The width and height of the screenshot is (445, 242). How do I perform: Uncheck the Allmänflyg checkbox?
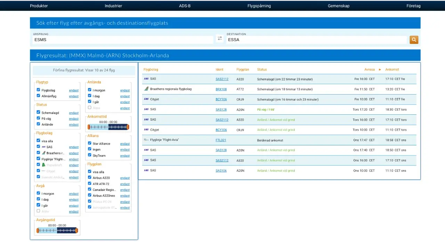[x=38, y=96]
